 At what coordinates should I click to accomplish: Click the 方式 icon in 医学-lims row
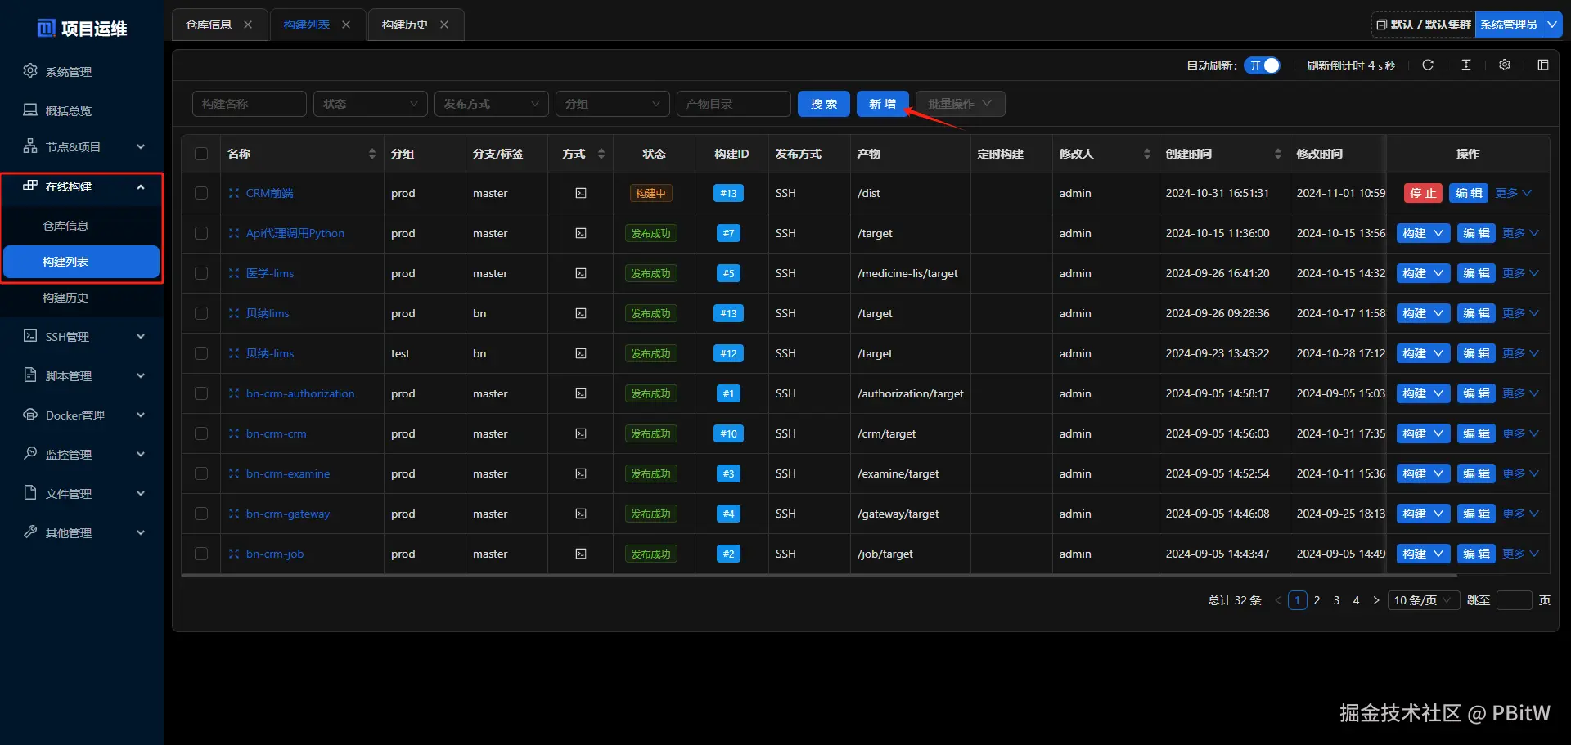(581, 273)
